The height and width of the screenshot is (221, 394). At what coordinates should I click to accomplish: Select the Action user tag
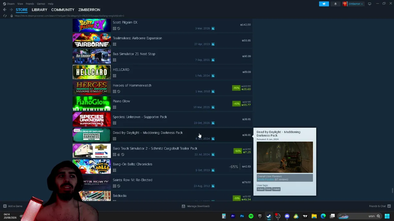pyautogui.click(x=260, y=189)
